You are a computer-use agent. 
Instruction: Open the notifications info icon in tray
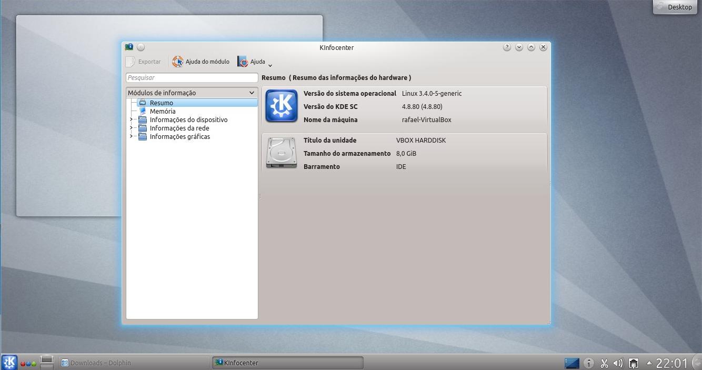click(x=589, y=363)
